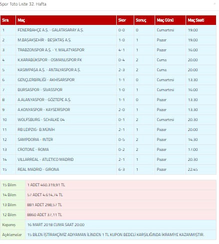Click the Maç Günü column header
Viewport: 219px width, 244px height.
(x=170, y=20)
